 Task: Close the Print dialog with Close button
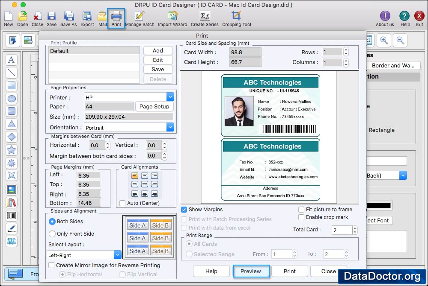[x=328, y=271]
